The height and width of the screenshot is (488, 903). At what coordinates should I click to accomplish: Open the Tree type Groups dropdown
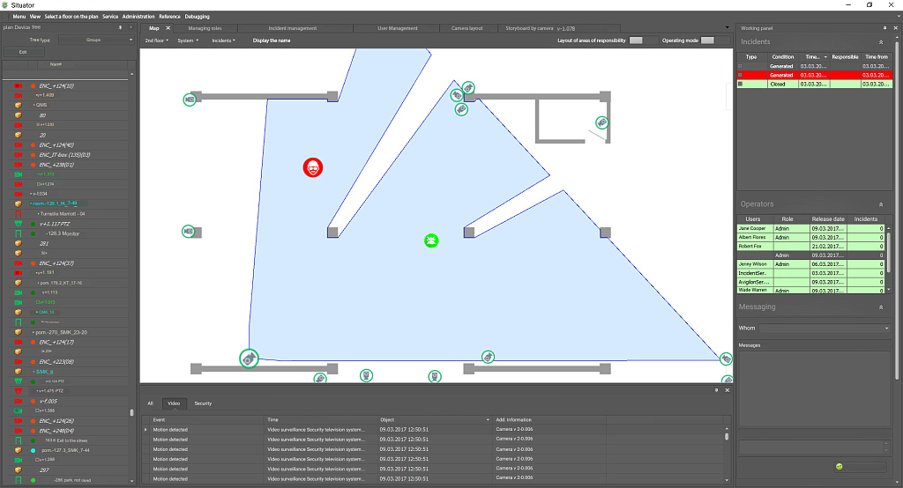[x=93, y=40]
